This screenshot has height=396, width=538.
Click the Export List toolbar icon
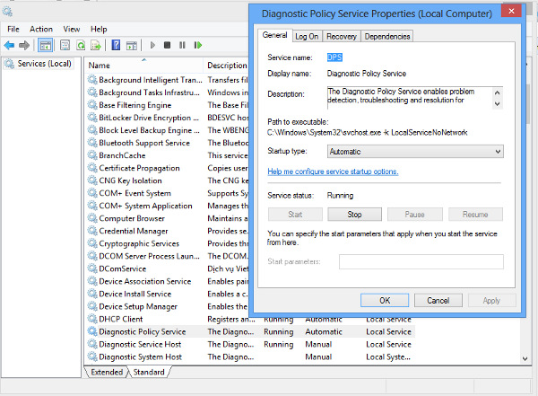click(x=96, y=45)
